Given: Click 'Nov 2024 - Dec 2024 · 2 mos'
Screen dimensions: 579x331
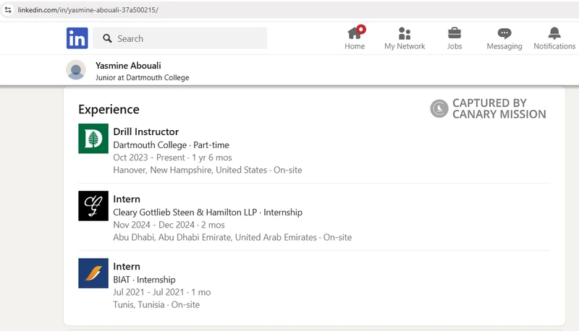Looking at the screenshot, I should pyautogui.click(x=169, y=225).
